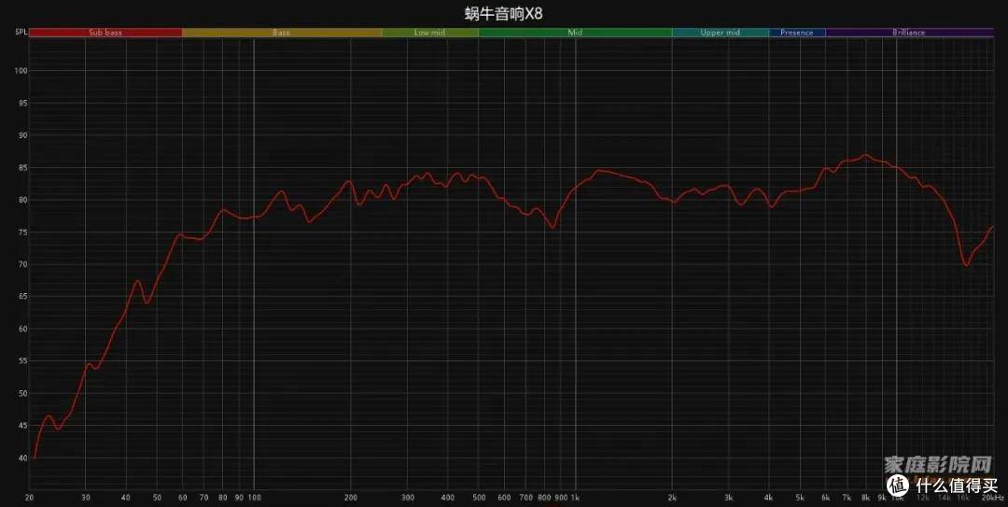Click the 20 label on frequency axis

tap(30, 498)
